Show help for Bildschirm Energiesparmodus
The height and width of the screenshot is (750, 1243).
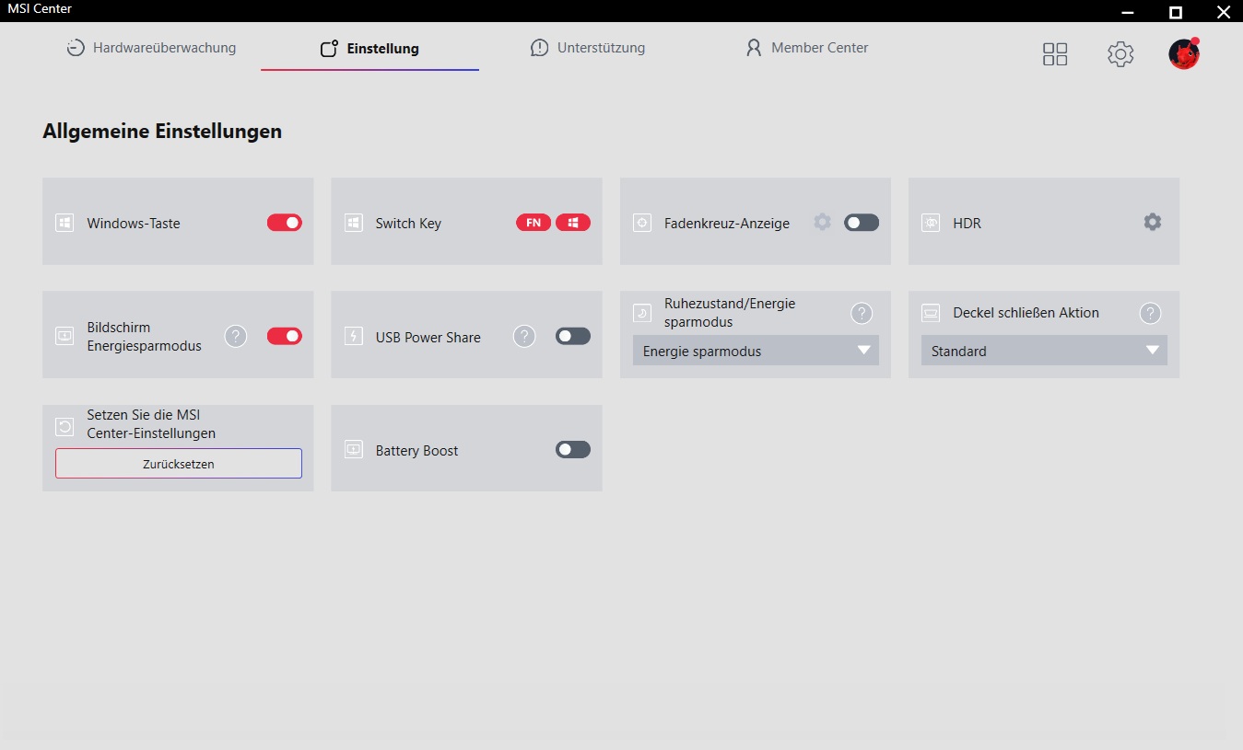pyautogui.click(x=236, y=337)
